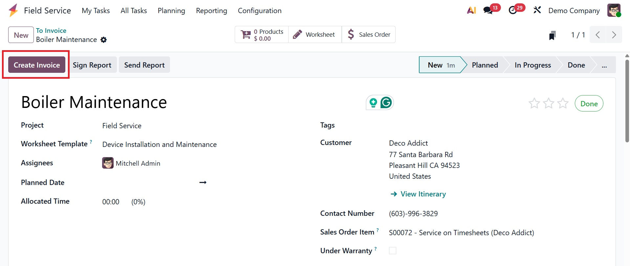Set priority with the third star
The height and width of the screenshot is (266, 630).
click(563, 104)
